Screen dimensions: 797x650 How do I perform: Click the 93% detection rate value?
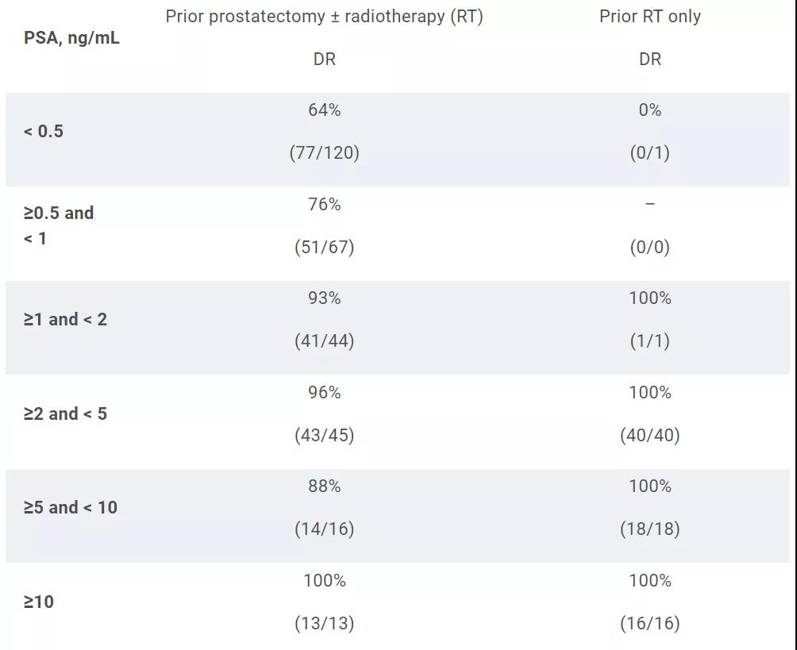click(324, 298)
